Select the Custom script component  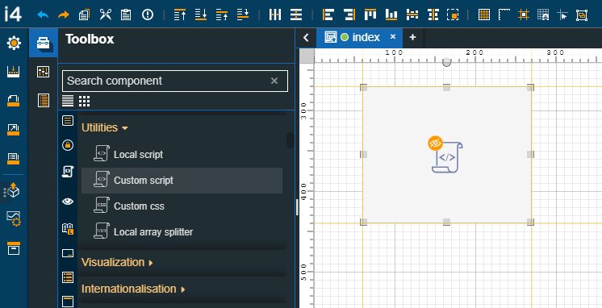click(182, 181)
